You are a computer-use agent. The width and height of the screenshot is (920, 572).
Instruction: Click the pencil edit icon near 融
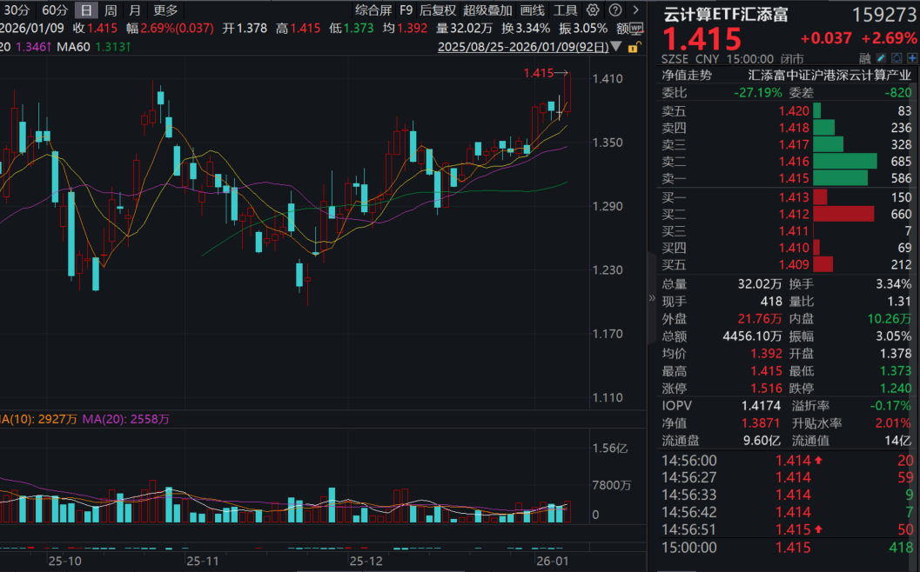tap(881, 57)
